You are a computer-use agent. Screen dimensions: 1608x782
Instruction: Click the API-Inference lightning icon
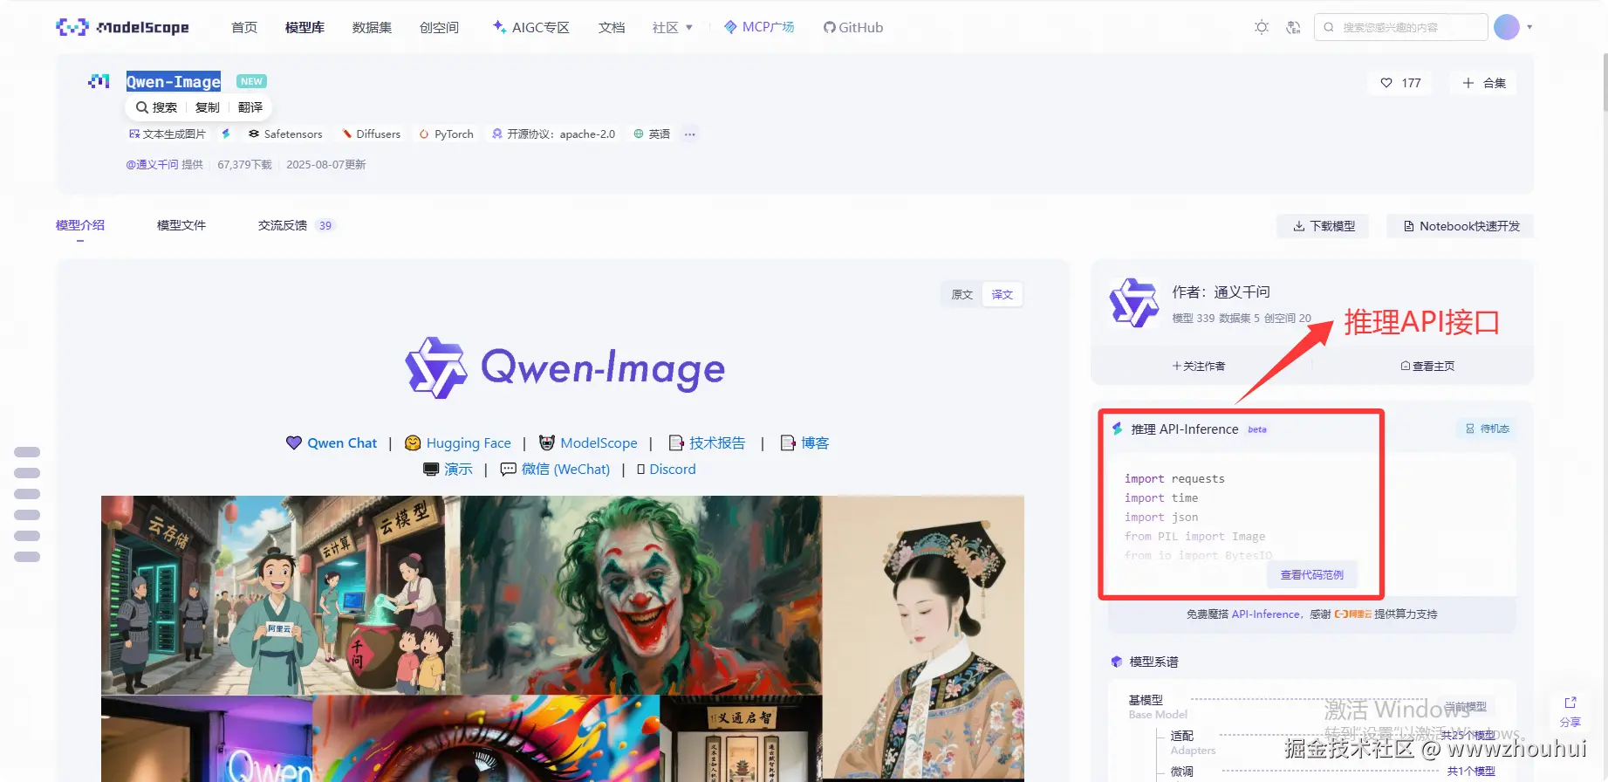coord(1117,429)
